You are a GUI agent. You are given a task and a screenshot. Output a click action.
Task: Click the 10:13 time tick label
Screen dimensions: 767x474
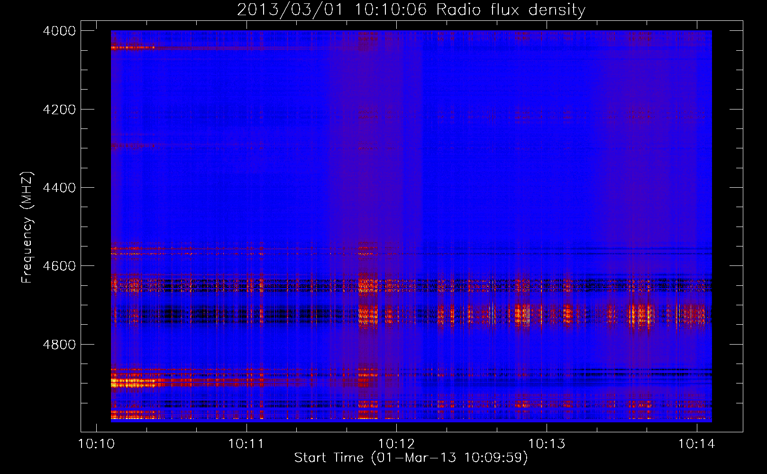pos(547,444)
